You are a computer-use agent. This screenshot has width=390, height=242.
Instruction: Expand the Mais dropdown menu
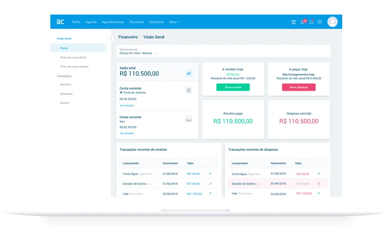tap(174, 22)
